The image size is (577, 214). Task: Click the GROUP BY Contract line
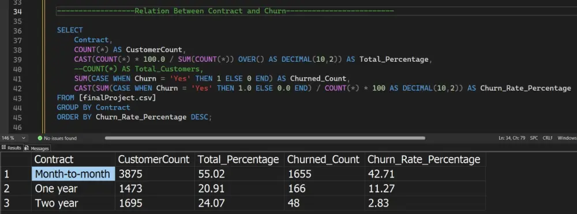tap(93, 107)
